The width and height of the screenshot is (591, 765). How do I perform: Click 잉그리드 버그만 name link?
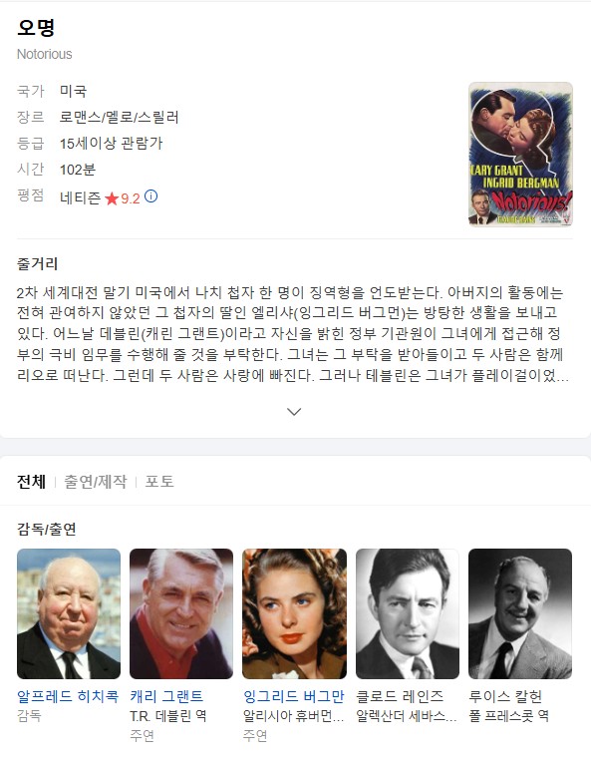(x=294, y=696)
